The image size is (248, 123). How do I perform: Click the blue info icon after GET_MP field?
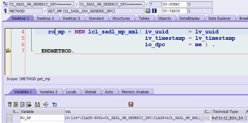click(x=154, y=11)
